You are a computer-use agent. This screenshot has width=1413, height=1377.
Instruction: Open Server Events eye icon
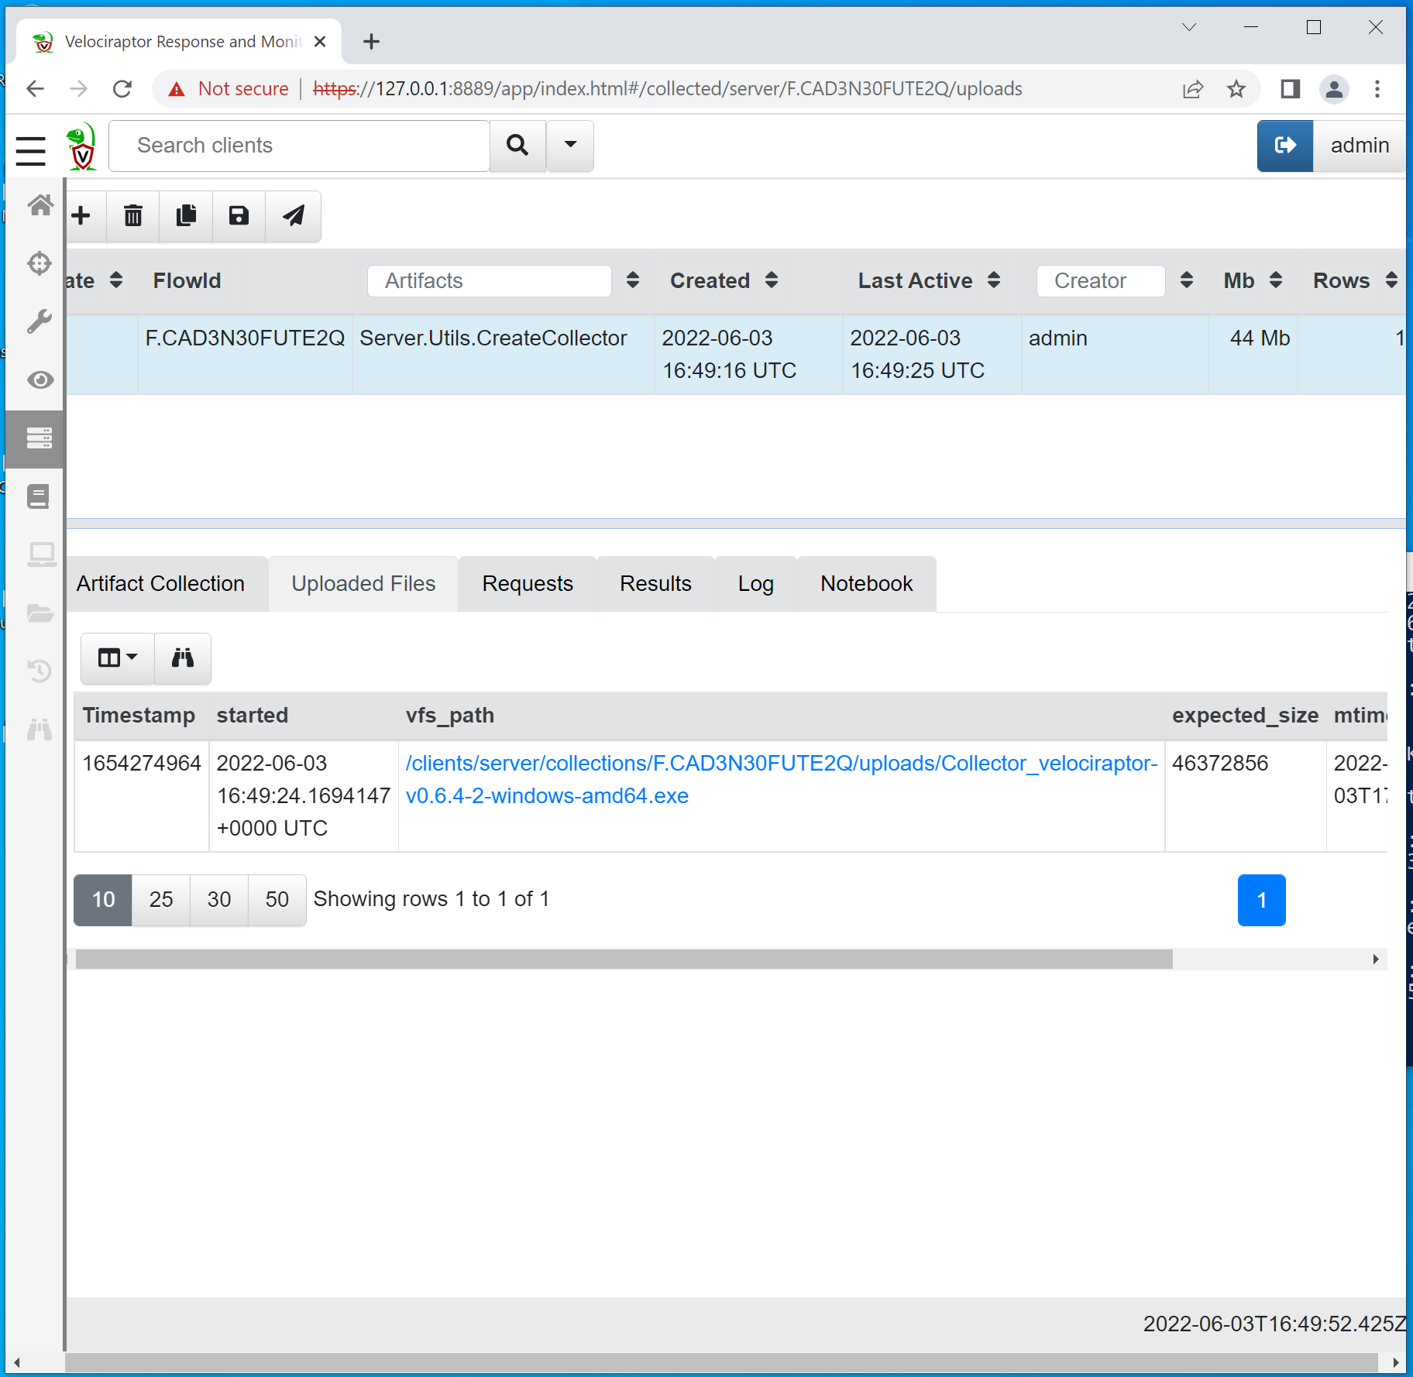pyautogui.click(x=40, y=379)
